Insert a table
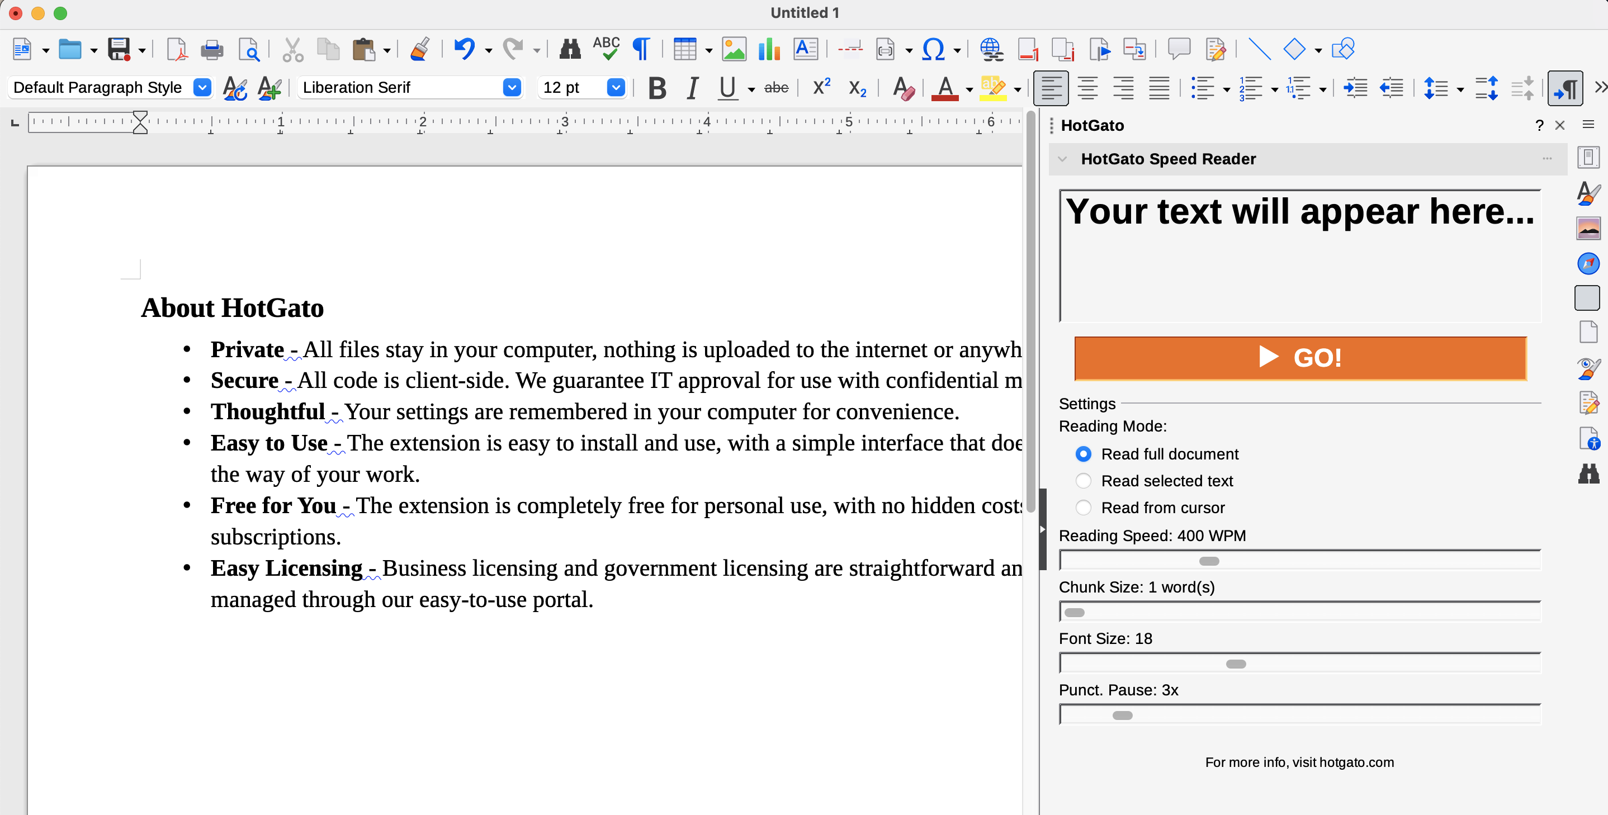 click(x=685, y=49)
